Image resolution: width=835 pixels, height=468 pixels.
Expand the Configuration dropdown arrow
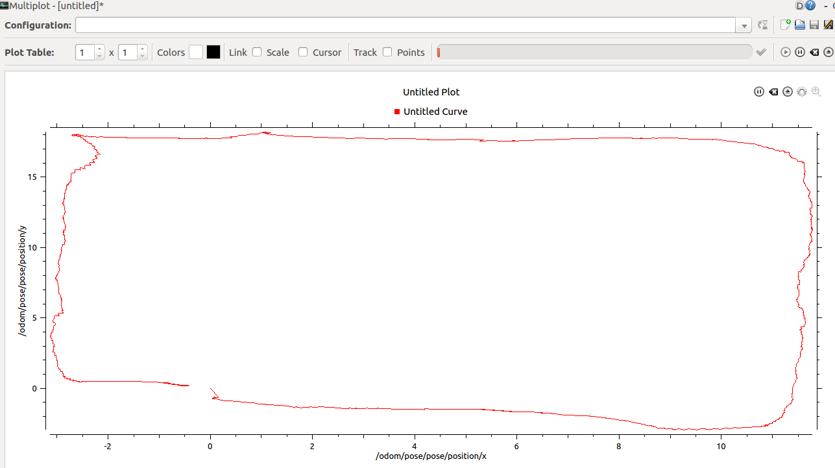pos(744,25)
